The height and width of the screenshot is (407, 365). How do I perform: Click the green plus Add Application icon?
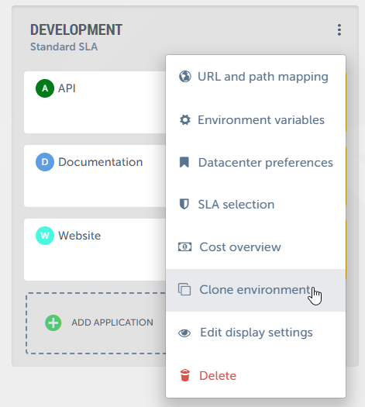click(53, 322)
